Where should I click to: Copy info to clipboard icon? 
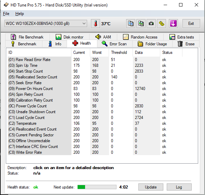pyautogui.click(x=131, y=24)
